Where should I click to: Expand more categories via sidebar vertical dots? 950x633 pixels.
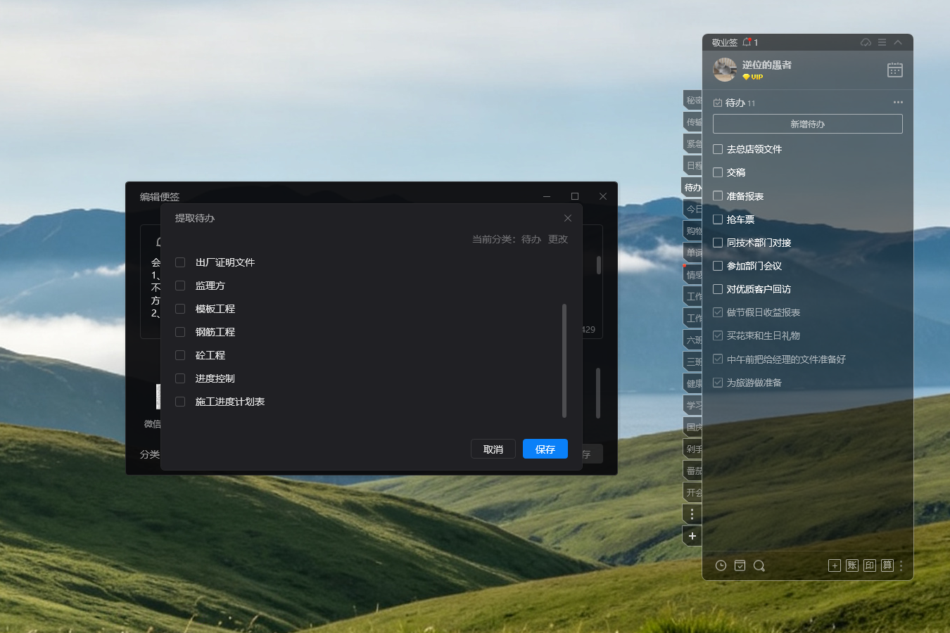coord(692,514)
